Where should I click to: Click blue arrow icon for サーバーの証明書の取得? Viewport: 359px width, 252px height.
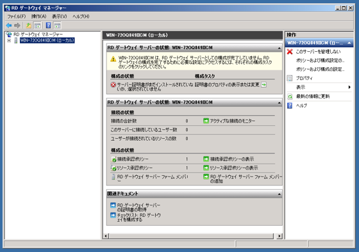point(113,205)
